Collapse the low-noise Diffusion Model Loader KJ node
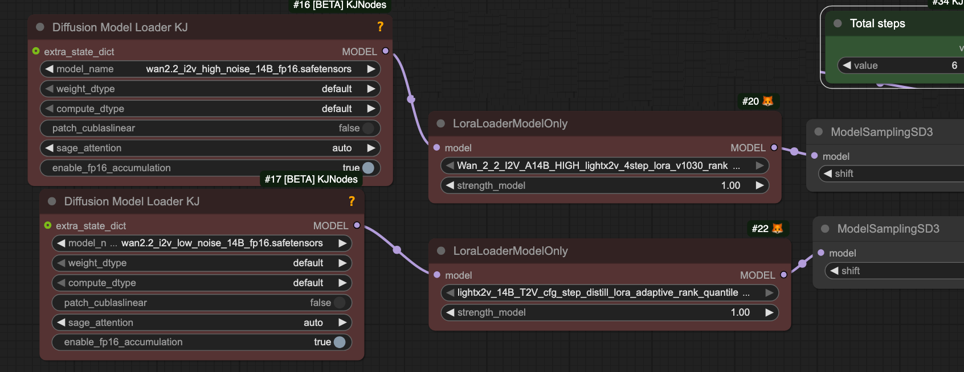Image resolution: width=964 pixels, height=372 pixels. pyautogui.click(x=52, y=201)
